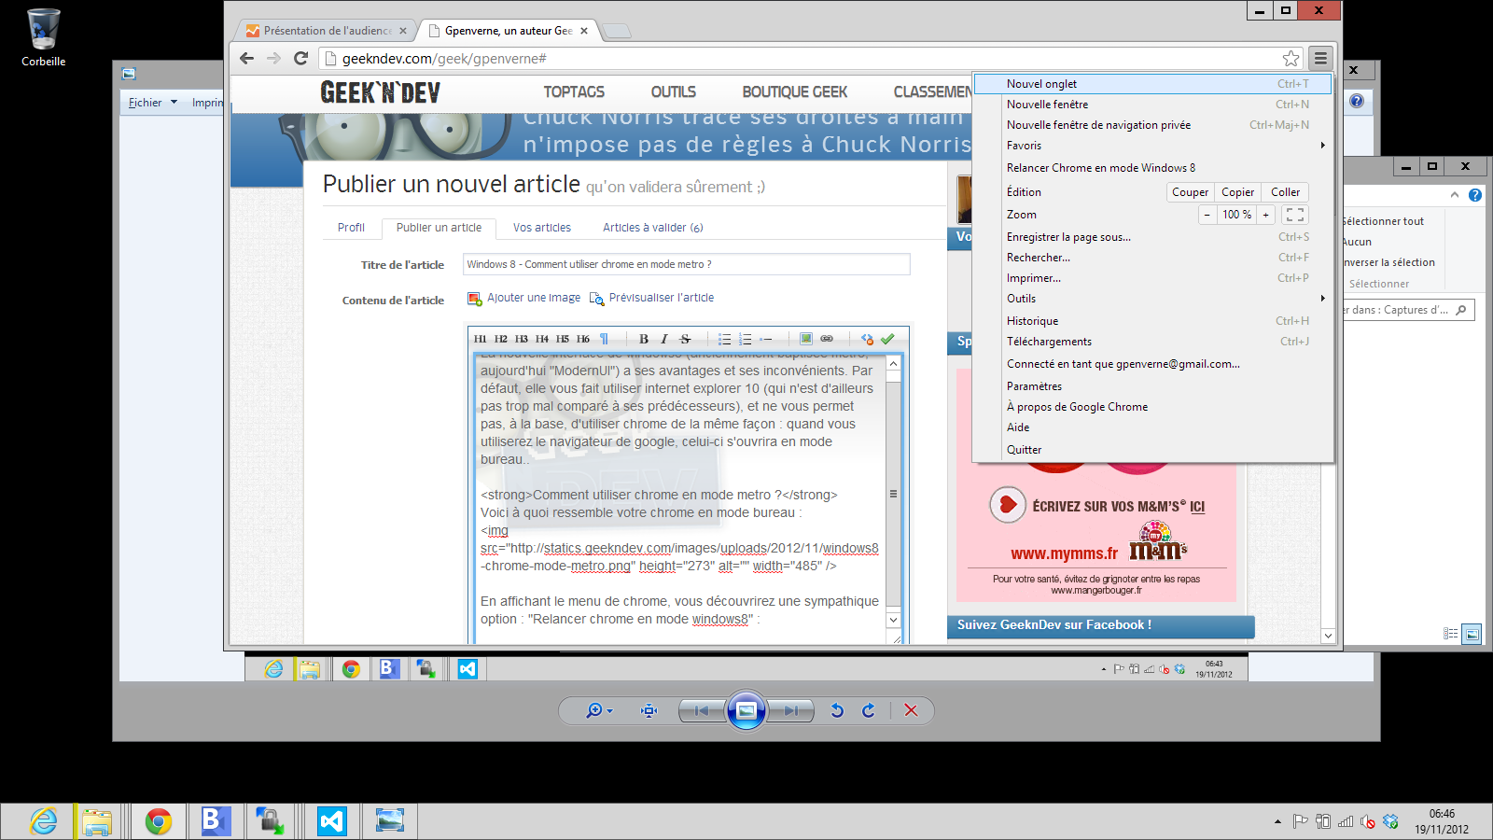Select Nouvel onglet in the Chrome menu
The width and height of the screenshot is (1493, 840).
(1152, 84)
